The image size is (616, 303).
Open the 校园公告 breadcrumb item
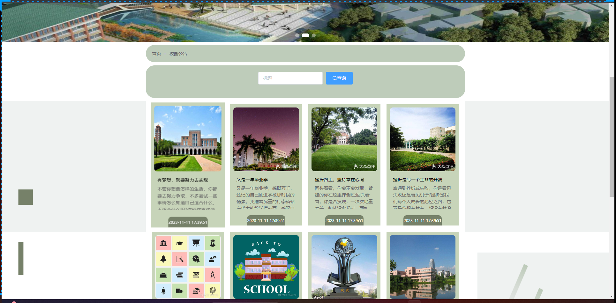click(x=178, y=54)
